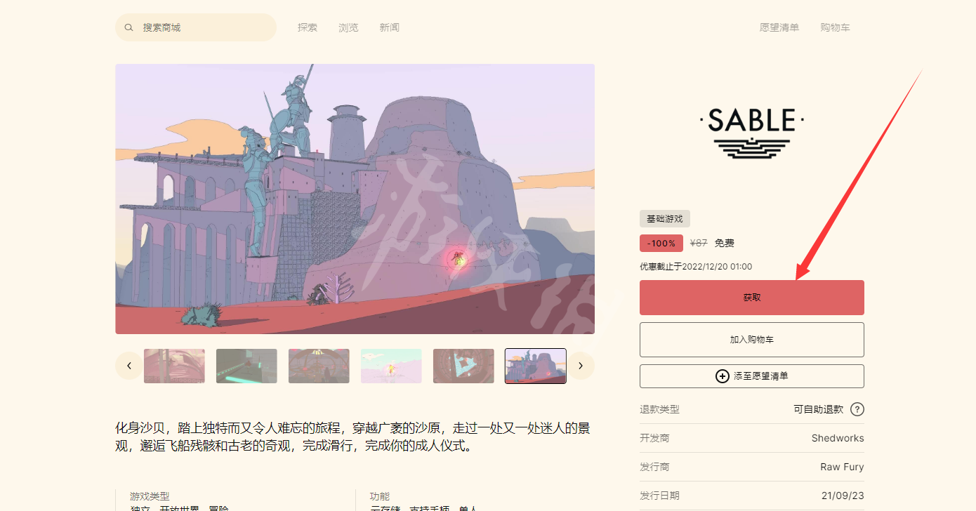This screenshot has width=976, height=511.
Task: Select the highlighted castle thumbnail
Action: [x=536, y=366]
